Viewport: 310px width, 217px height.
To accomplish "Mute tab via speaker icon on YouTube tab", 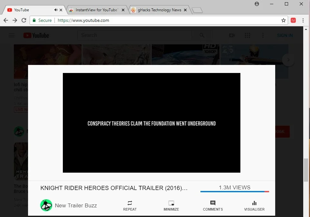I will 56,10.
